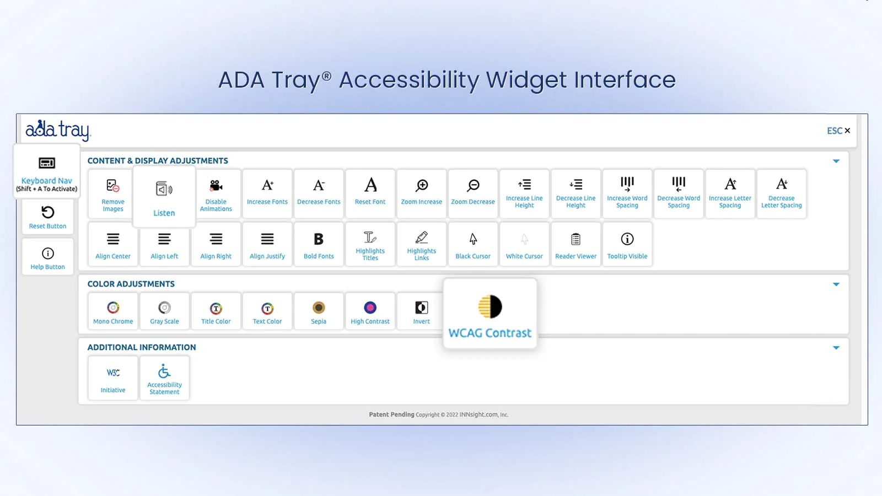The height and width of the screenshot is (496, 882).
Task: Click Increase Fonts
Action: pos(267,194)
